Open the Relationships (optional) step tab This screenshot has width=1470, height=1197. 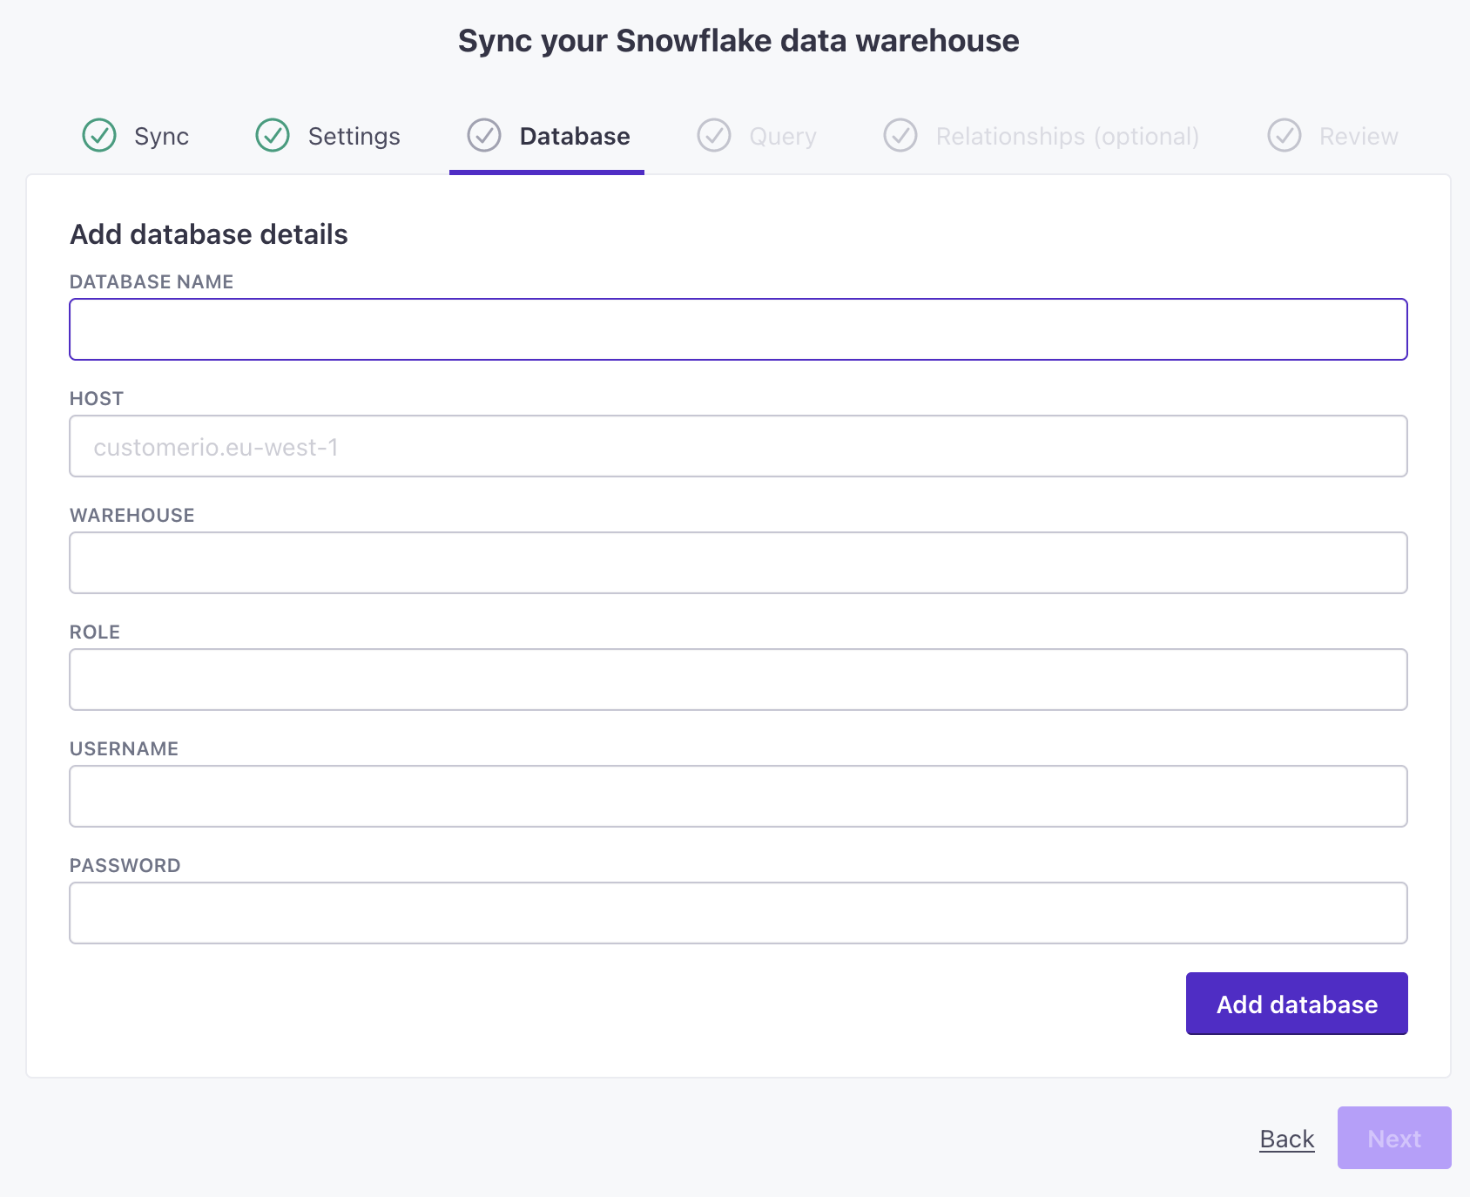1042,136
